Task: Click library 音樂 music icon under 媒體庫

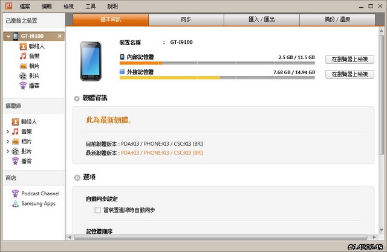Action: pyautogui.click(x=15, y=131)
